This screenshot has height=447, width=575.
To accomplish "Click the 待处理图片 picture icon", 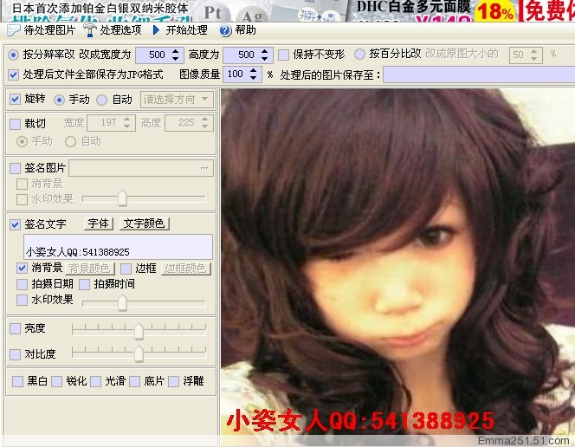I will point(14,30).
